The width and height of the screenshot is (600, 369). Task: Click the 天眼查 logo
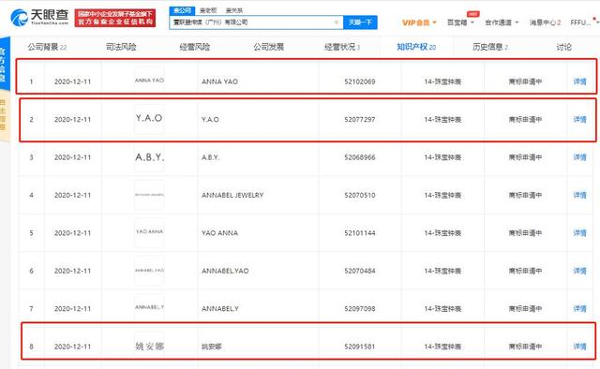[x=39, y=17]
